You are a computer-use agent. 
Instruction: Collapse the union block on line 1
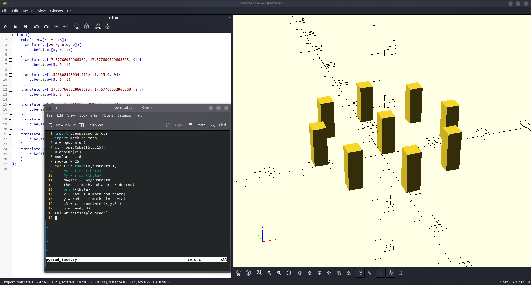pos(11,35)
